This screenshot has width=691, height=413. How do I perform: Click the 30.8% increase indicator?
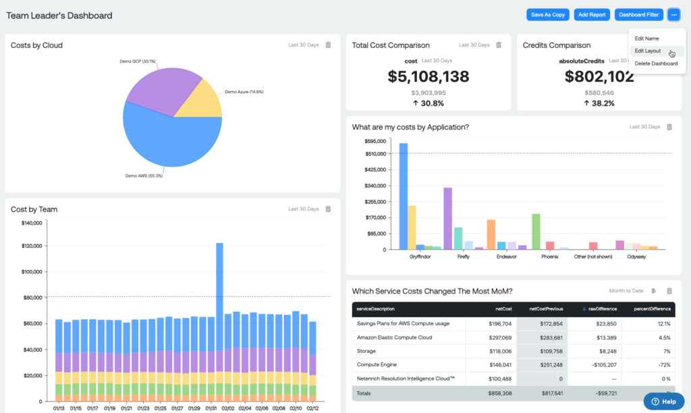coord(429,103)
